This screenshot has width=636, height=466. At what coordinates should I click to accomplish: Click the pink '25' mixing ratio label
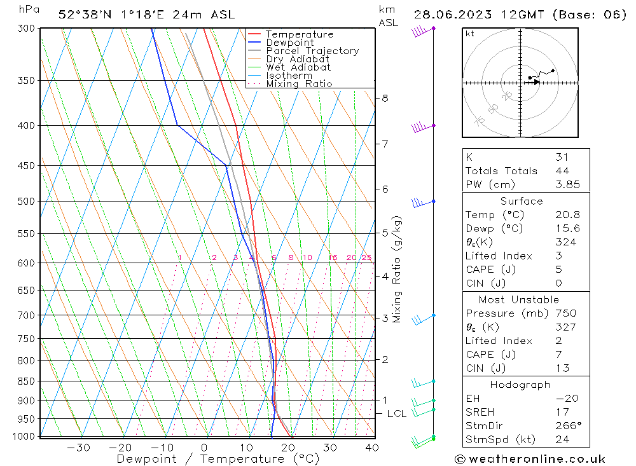[x=367, y=257]
